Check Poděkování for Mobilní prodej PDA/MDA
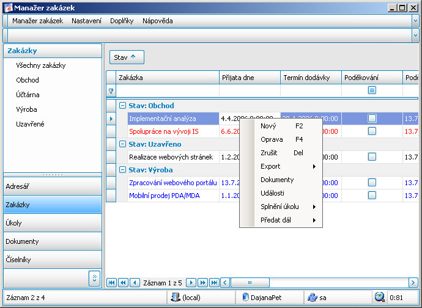Viewport: 422px width, 308px height. (372, 196)
